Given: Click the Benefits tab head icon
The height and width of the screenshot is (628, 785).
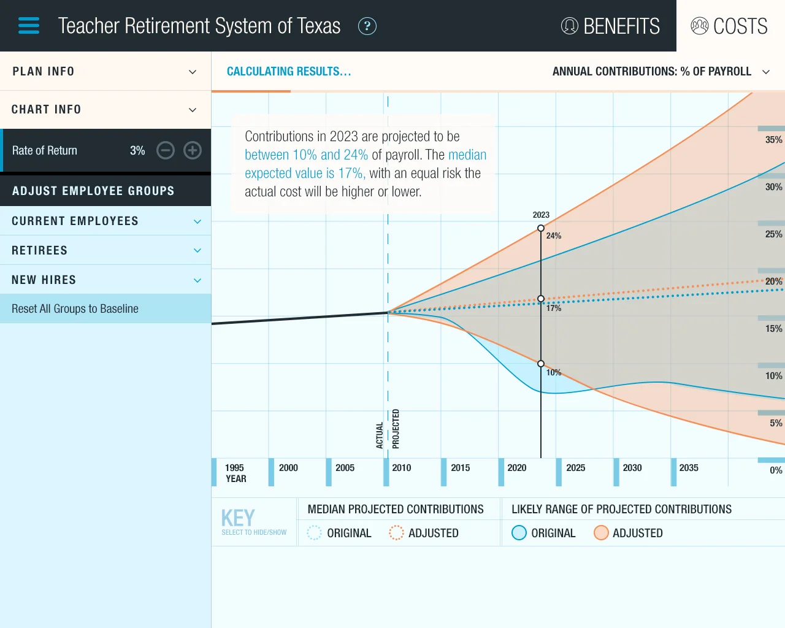Looking at the screenshot, I should pyautogui.click(x=570, y=26).
